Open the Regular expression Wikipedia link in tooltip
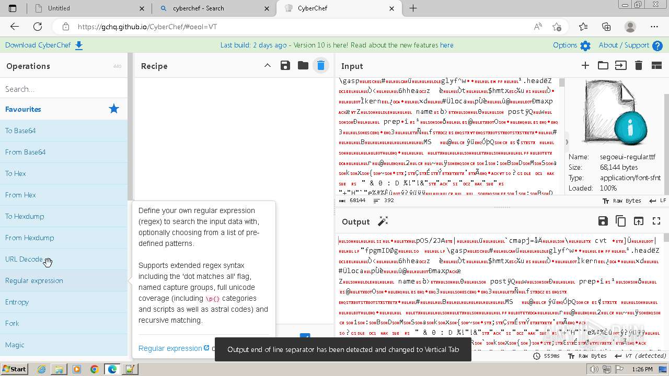The image size is (669, 376). (174, 348)
